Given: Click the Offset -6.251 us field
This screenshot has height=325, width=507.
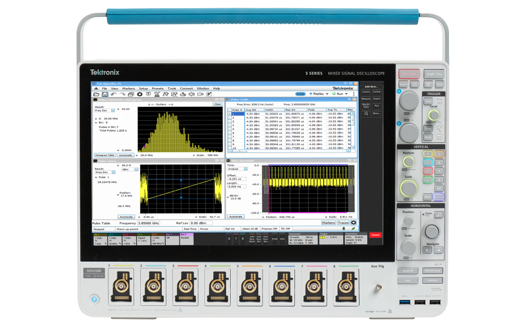Looking at the screenshot, I should [237, 179].
